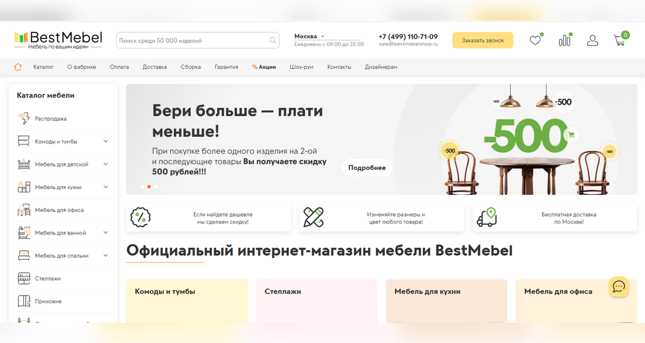This screenshot has height=343, width=645.
Task: Click the sale@bestmebelshop.ru email link
Action: click(408, 44)
